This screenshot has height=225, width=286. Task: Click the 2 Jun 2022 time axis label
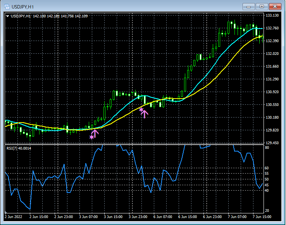pyautogui.click(x=13, y=217)
